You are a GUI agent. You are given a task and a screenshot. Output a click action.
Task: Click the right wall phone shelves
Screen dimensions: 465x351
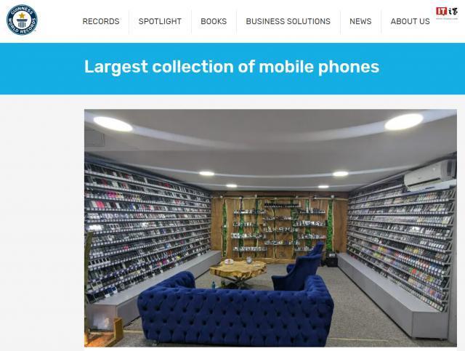(400, 241)
